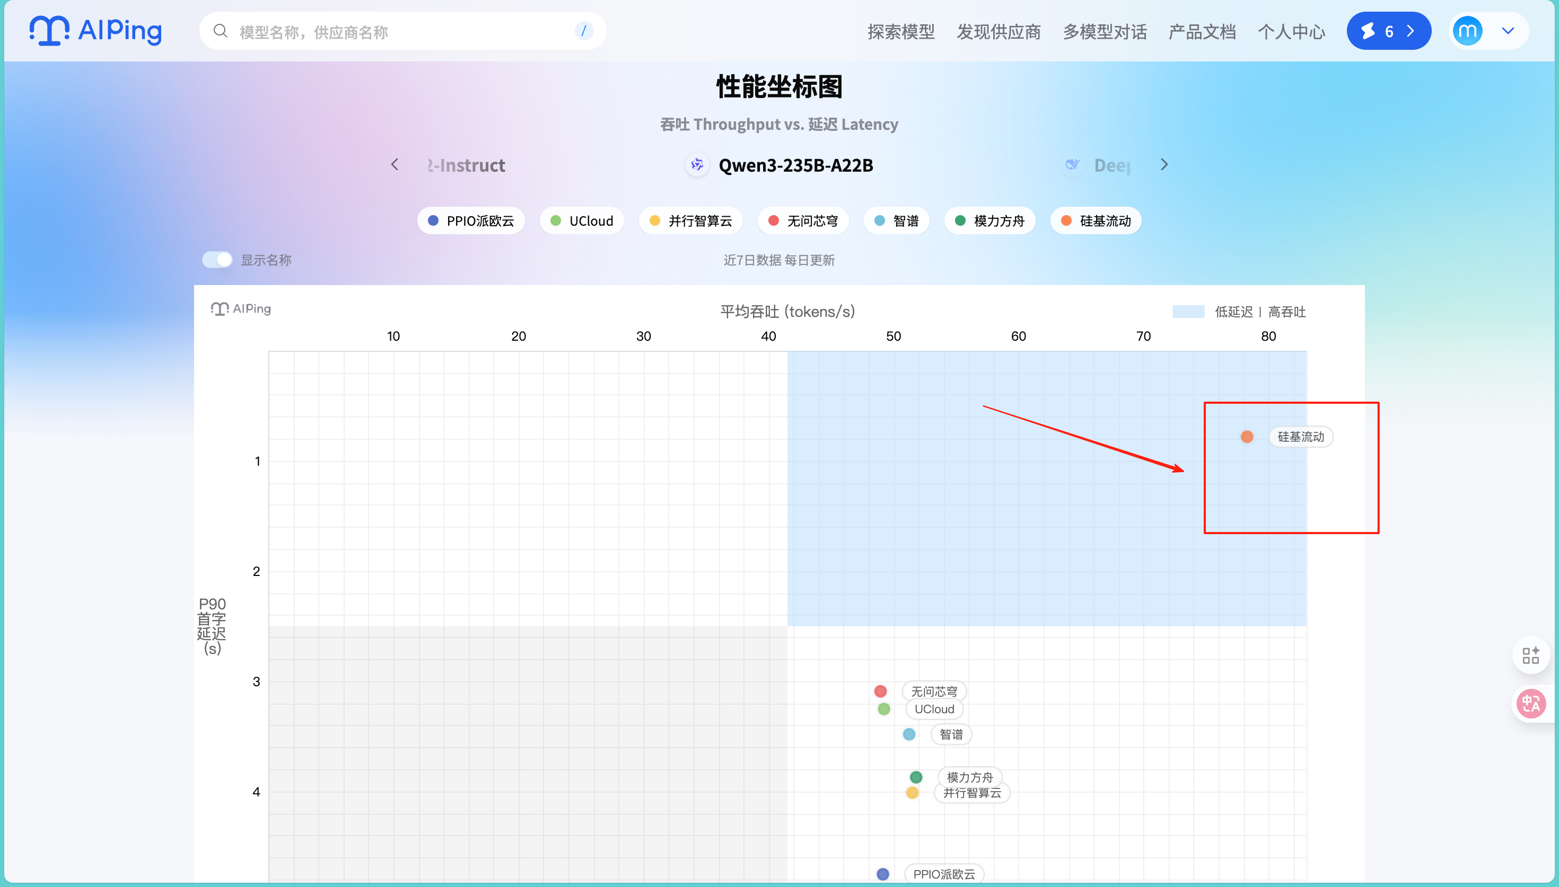Click the Qwen model logo icon
This screenshot has width=1559, height=887.
697,164
